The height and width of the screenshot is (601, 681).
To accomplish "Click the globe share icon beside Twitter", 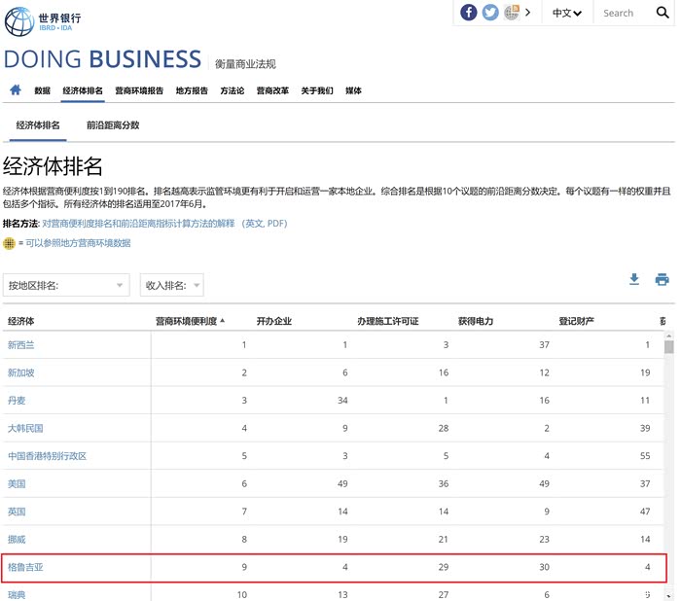I will click(x=512, y=13).
